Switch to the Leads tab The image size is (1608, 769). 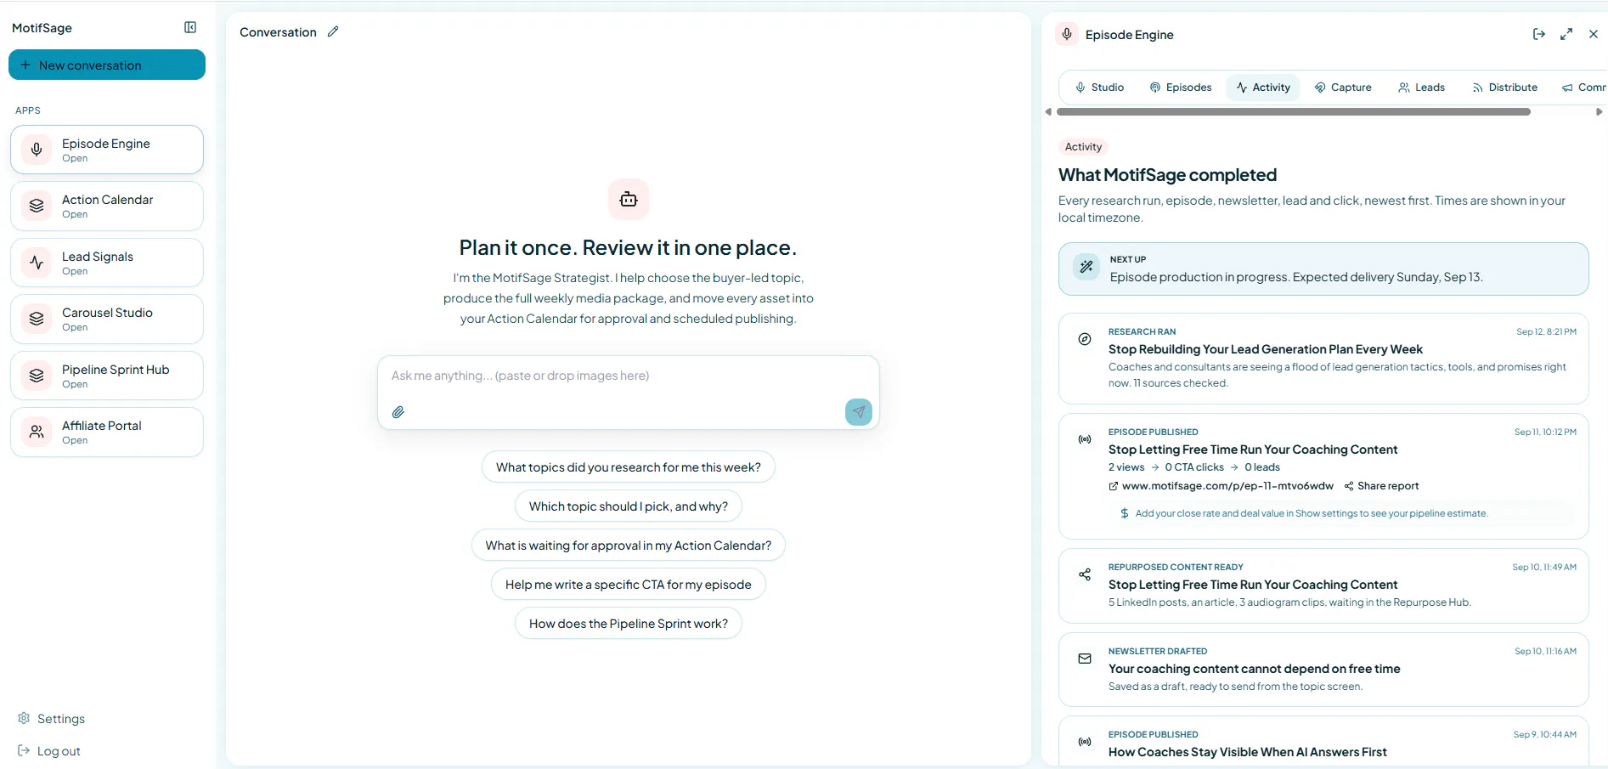[1422, 88]
